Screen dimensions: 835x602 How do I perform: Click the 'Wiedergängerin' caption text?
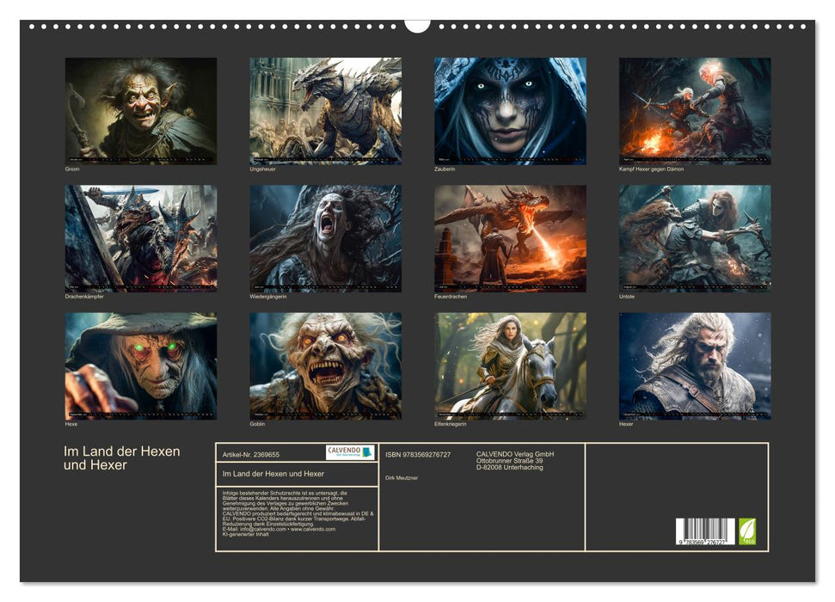(x=267, y=296)
